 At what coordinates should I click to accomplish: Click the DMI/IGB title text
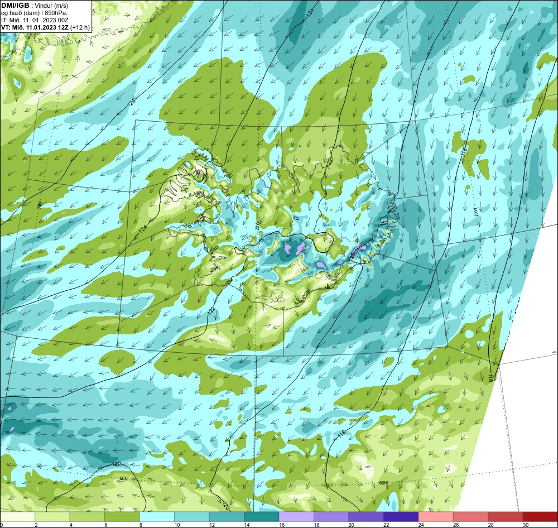pyautogui.click(x=15, y=6)
